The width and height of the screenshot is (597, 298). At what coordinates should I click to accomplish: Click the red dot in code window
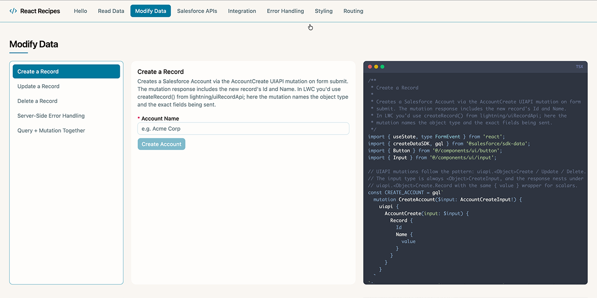pos(370,67)
